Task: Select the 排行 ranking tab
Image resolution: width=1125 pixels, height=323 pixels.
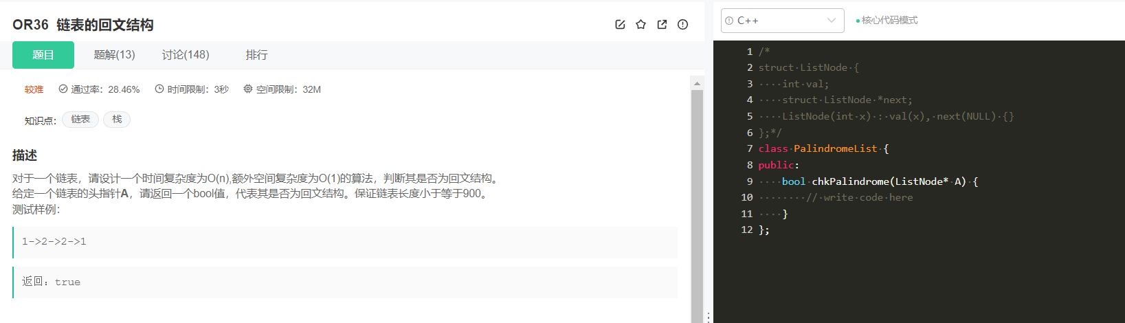Action: coord(257,55)
